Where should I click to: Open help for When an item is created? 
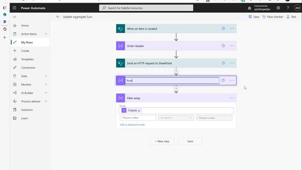click(x=223, y=28)
